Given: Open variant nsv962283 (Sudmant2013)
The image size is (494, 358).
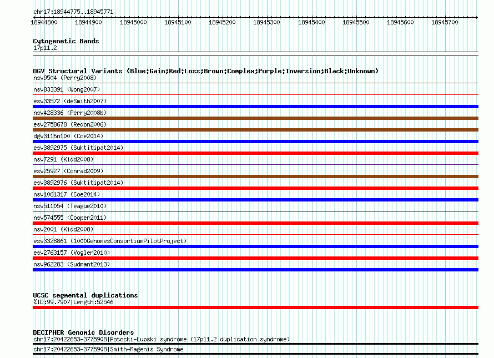Looking at the screenshot, I should coord(72,264).
